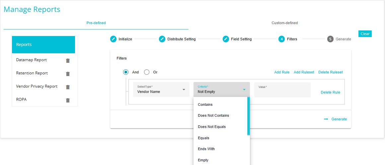This screenshot has width=385, height=165.
Task: Click the Distribute Setting step pencil icon
Action: pos(162,39)
